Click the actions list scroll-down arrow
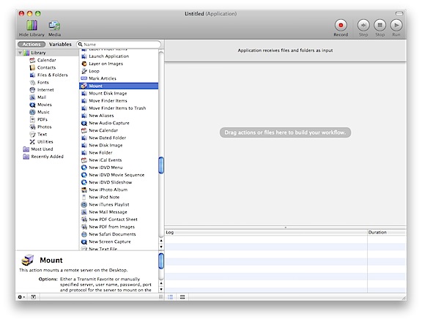The height and width of the screenshot is (322, 422). tap(161, 247)
